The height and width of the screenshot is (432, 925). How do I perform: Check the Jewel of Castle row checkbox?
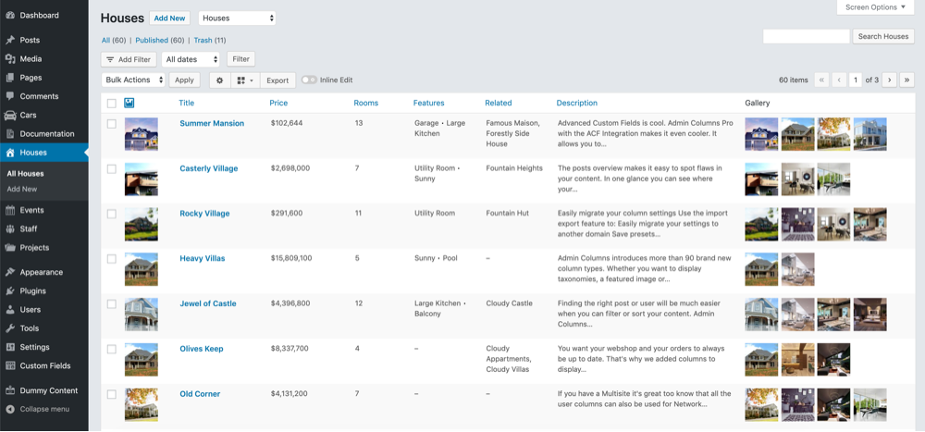112,304
